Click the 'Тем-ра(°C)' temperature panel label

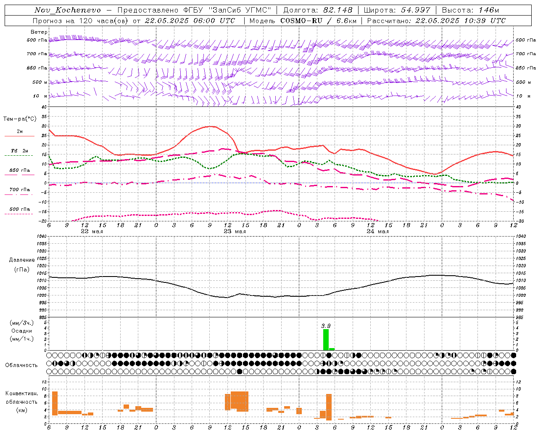20,119
